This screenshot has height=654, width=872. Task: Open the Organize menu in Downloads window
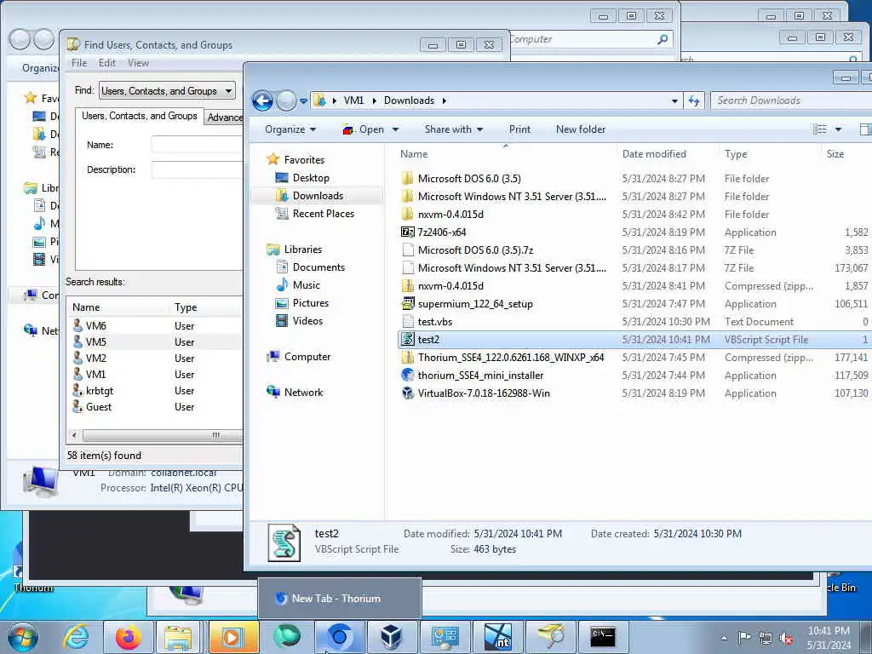(x=290, y=129)
